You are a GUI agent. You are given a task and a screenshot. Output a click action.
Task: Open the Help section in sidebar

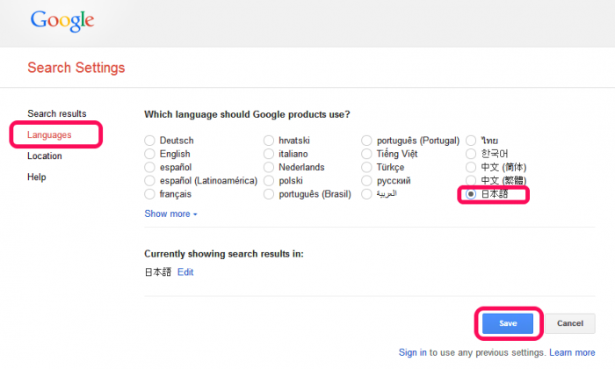click(37, 177)
